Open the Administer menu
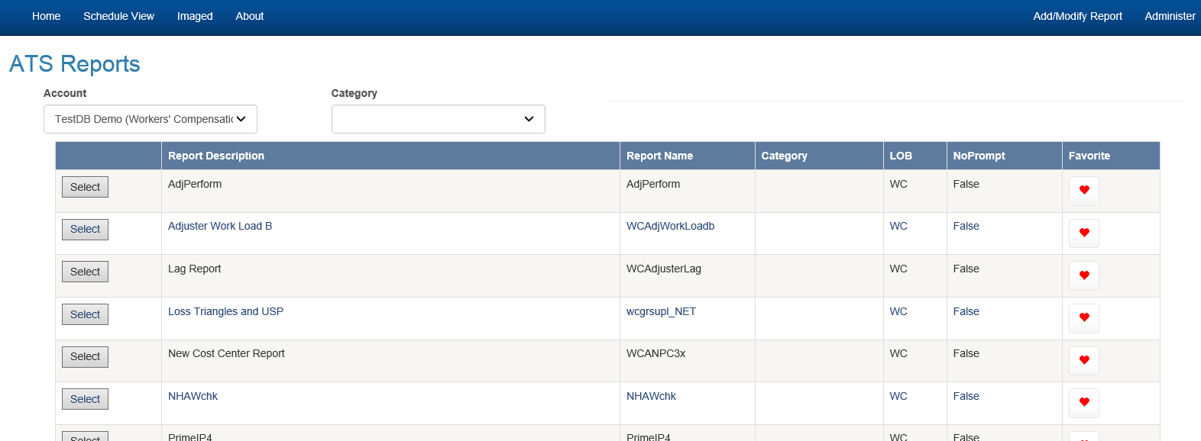The image size is (1201, 441). pyautogui.click(x=1169, y=16)
